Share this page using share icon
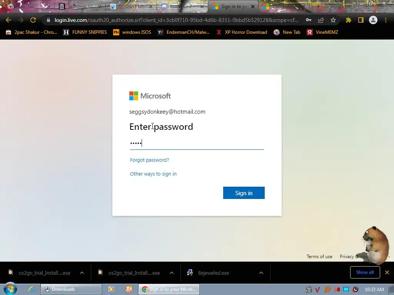Screen dimensions: 394x295 321,20
